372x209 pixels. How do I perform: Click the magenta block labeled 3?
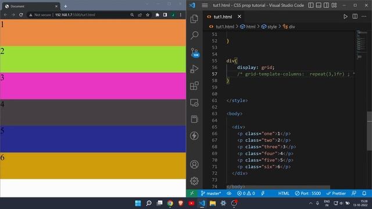coord(93,86)
